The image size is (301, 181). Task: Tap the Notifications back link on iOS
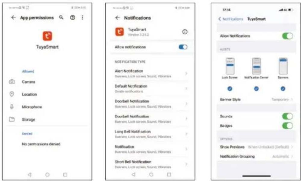tap(231, 19)
